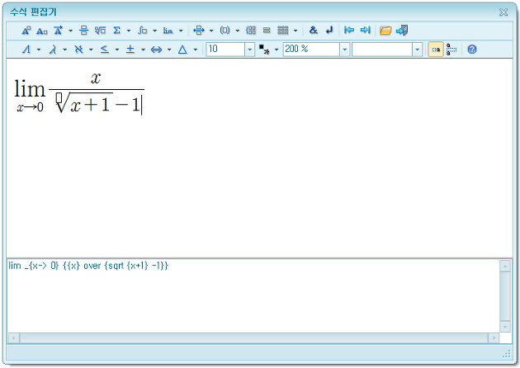Image resolution: width=520 pixels, height=368 pixels.
Task: Click the script pane scroll down arrow
Action: click(505, 327)
